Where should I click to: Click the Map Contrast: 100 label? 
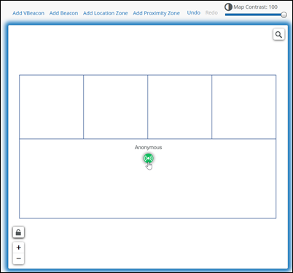click(x=256, y=7)
